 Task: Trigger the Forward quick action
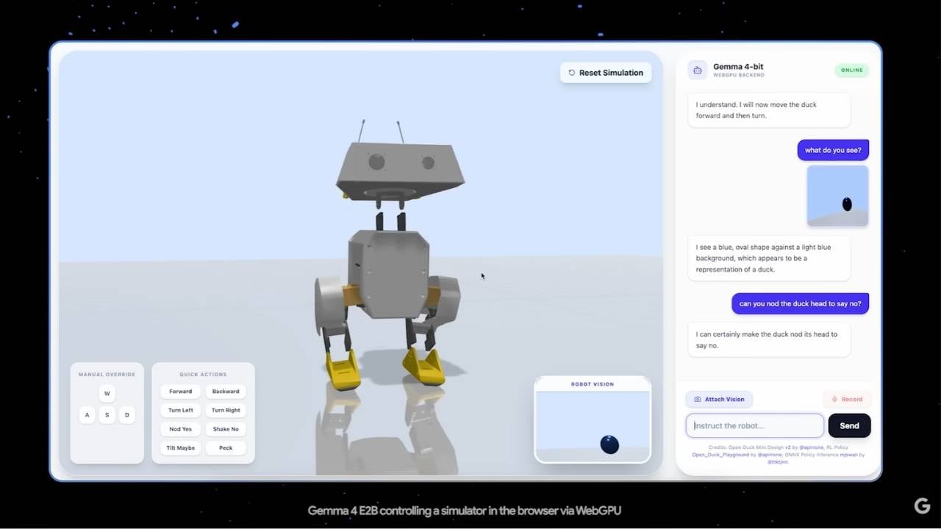pos(180,391)
